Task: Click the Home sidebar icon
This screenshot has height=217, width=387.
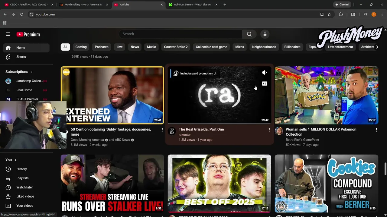Action: (8, 48)
